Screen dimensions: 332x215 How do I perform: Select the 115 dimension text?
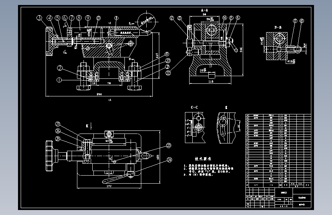(x=211, y=81)
